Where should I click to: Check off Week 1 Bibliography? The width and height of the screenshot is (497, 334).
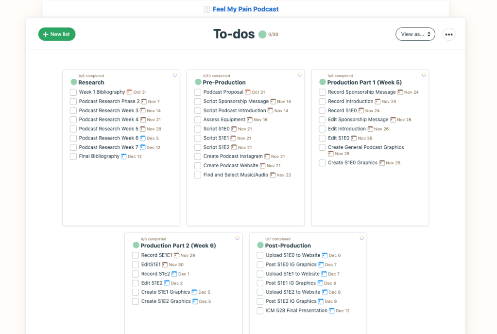(x=73, y=92)
